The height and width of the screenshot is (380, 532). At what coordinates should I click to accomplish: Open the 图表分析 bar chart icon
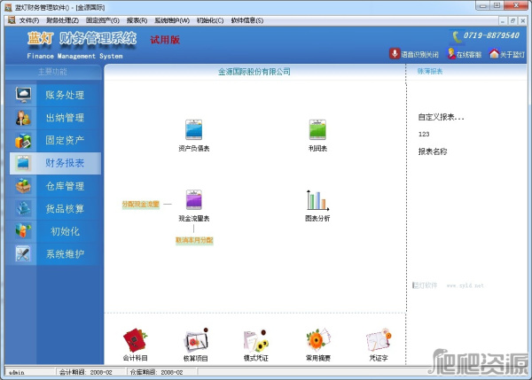tap(317, 200)
